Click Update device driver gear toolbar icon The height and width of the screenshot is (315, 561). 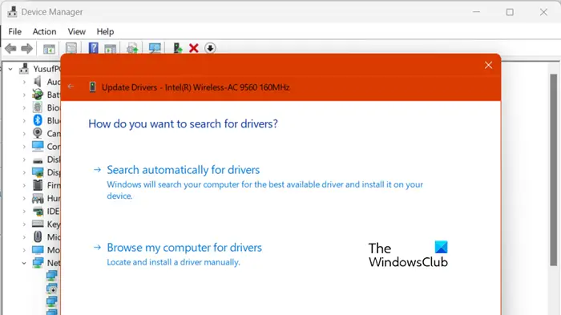click(x=132, y=48)
